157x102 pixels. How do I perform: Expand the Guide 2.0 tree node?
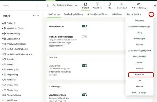(2, 23)
